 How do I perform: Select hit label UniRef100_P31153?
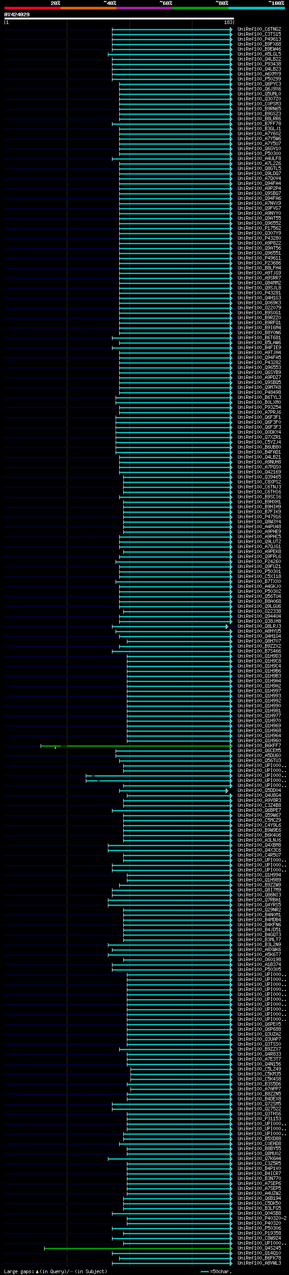click(259, 1118)
